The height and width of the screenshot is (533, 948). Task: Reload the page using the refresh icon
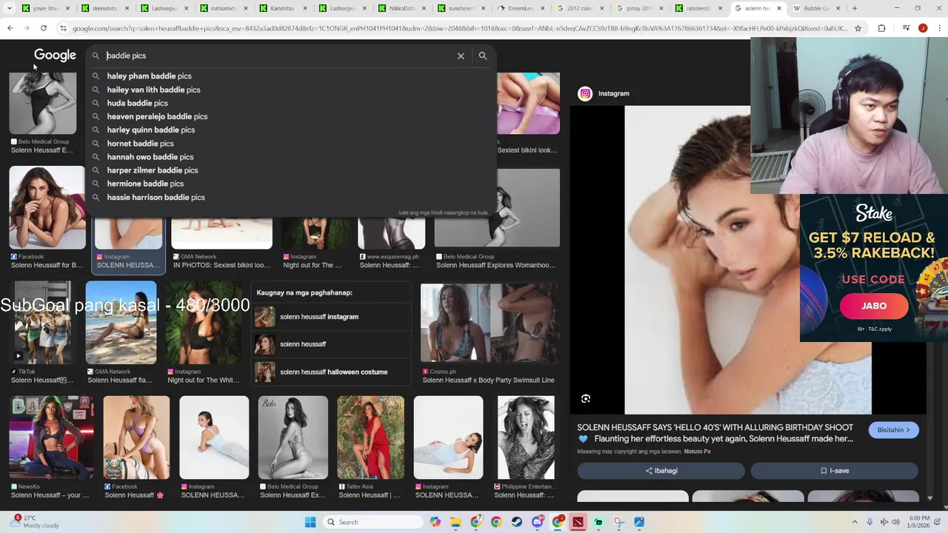(44, 28)
